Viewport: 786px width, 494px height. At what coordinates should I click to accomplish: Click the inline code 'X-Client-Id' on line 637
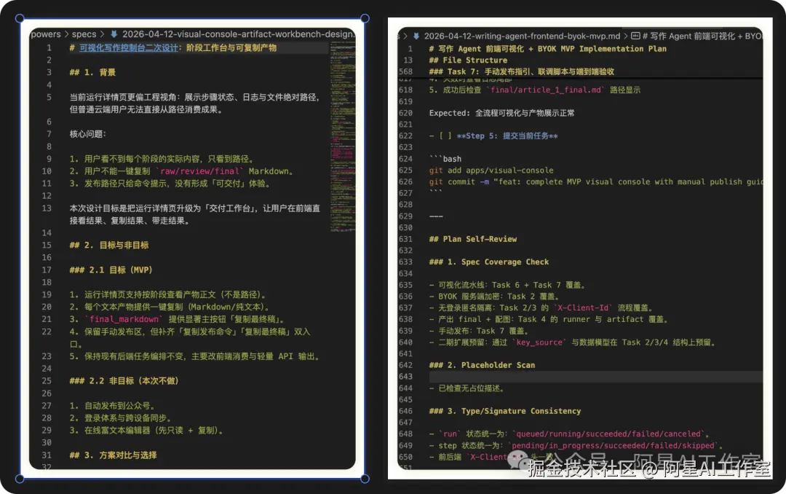pyautogui.click(x=583, y=307)
